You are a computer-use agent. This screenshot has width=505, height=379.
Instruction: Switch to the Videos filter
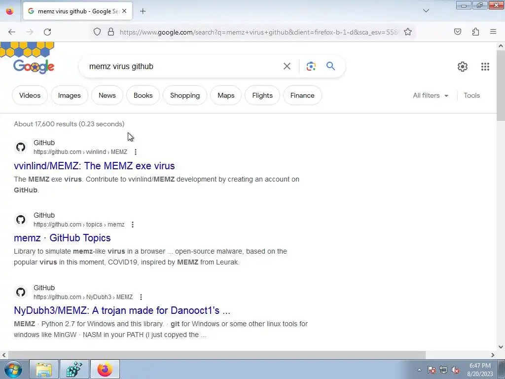(x=30, y=95)
